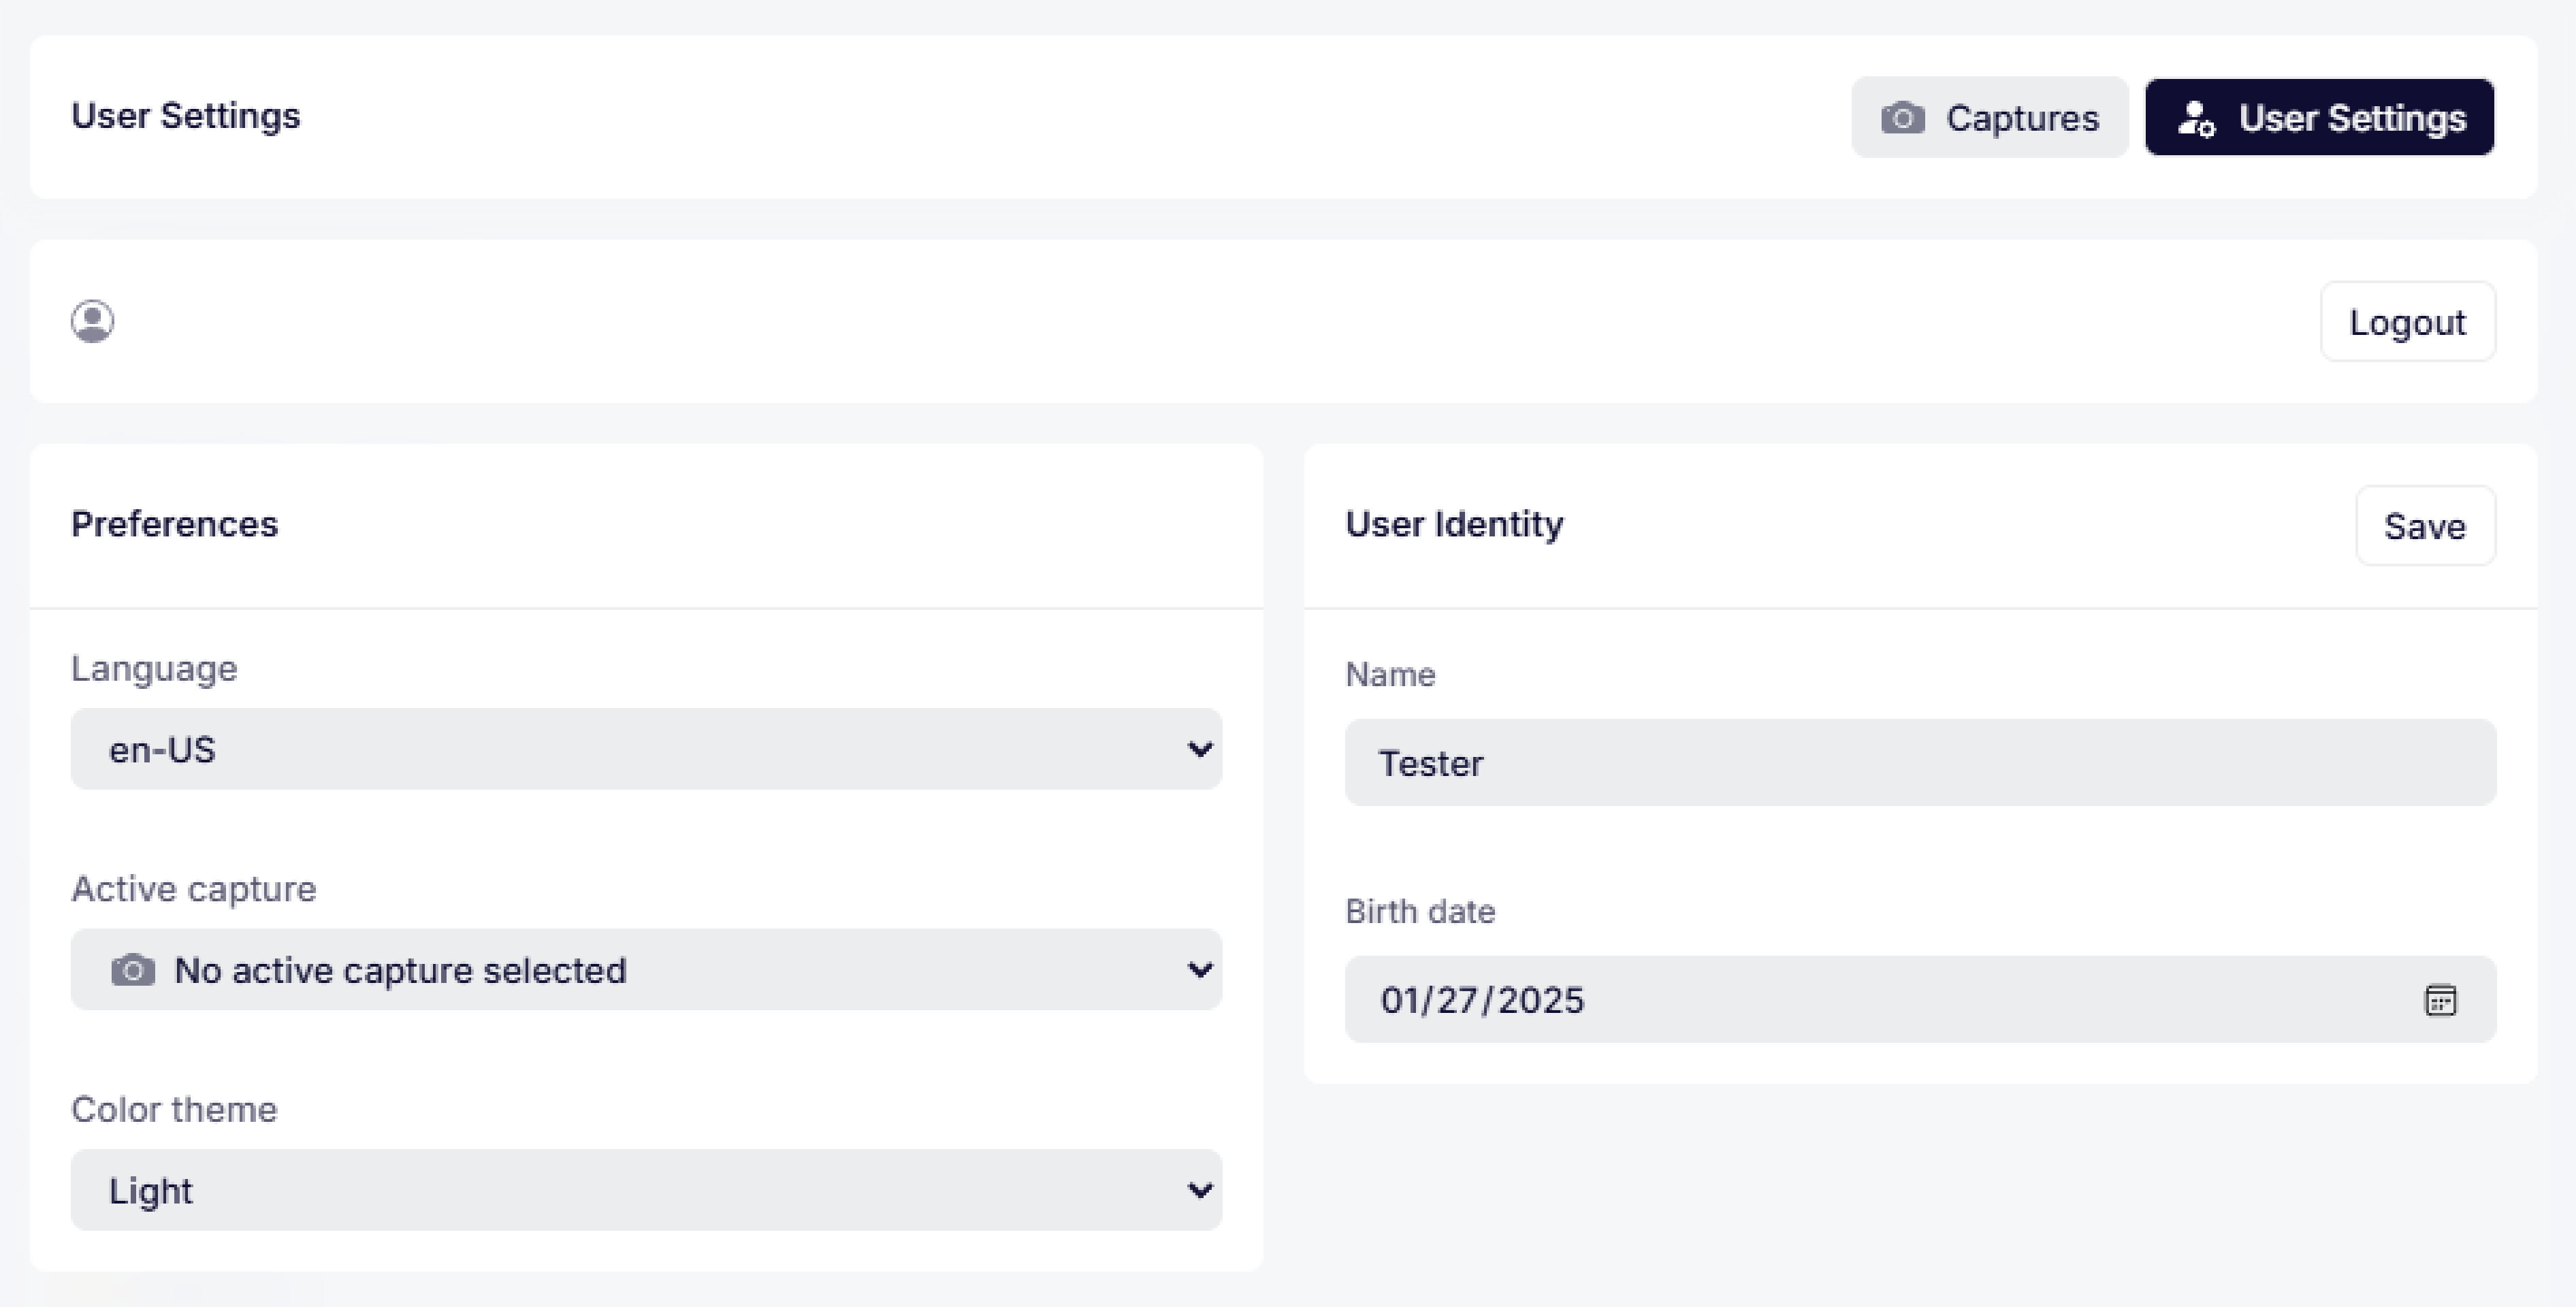The image size is (2576, 1307).
Task: Click the user-gear icon on User Settings
Action: pos(2196,118)
